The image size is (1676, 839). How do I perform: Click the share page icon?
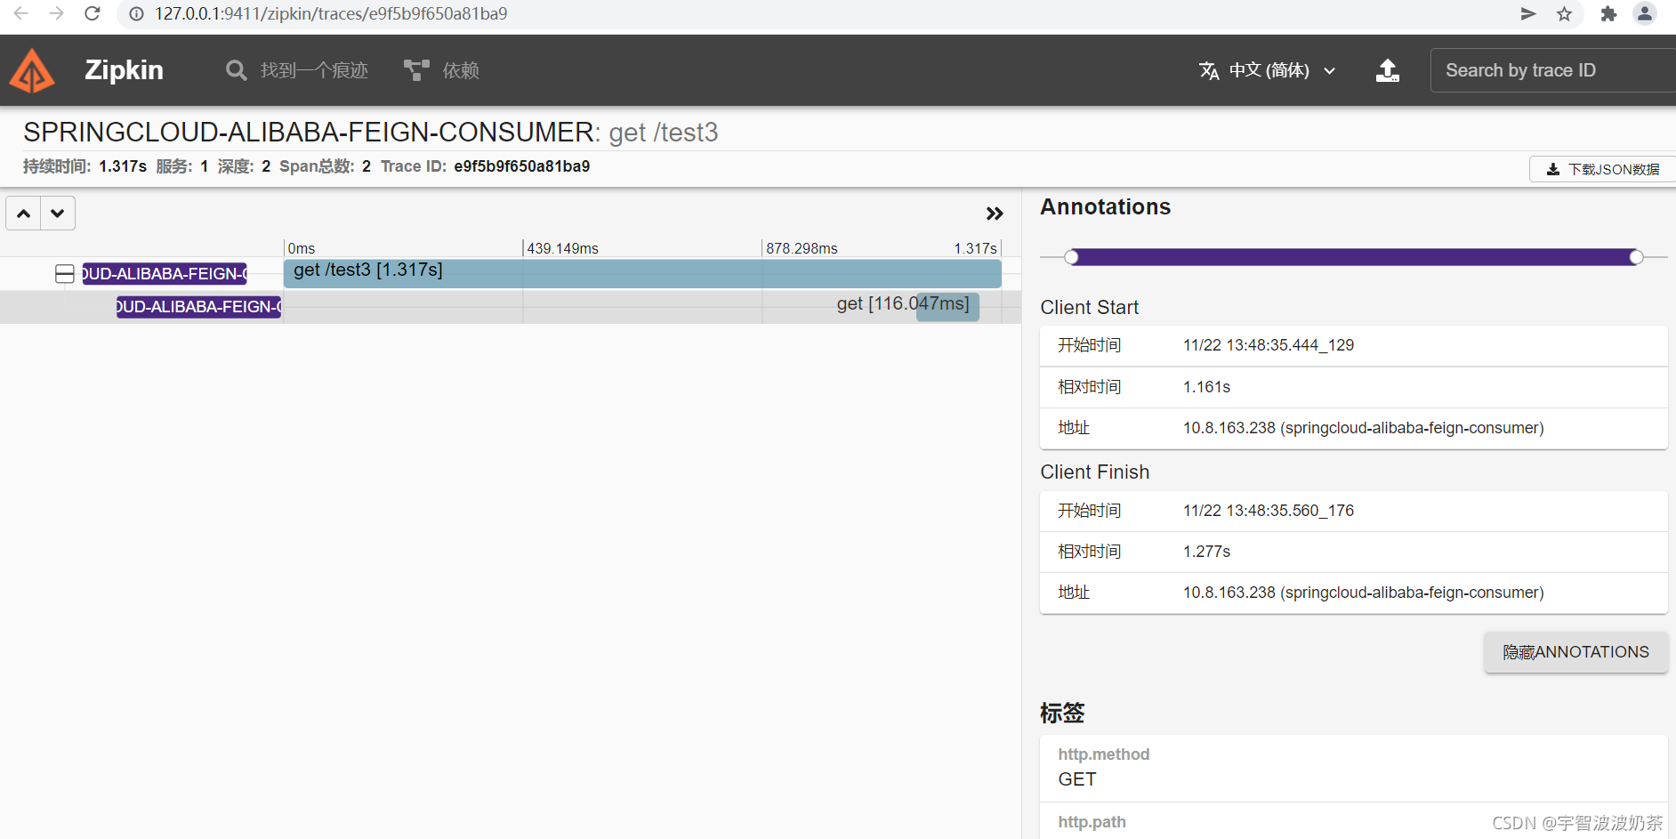click(x=1528, y=13)
